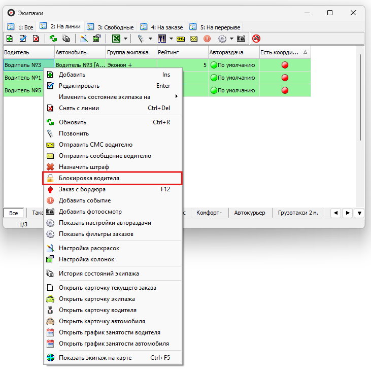Click the envelope message toolbar icon

(194, 39)
